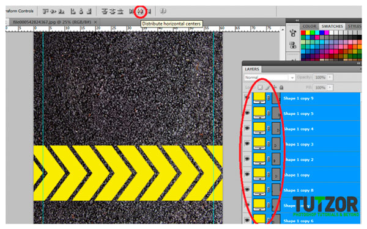
Task: Click Distribute right edges icon
Action: tap(149, 11)
